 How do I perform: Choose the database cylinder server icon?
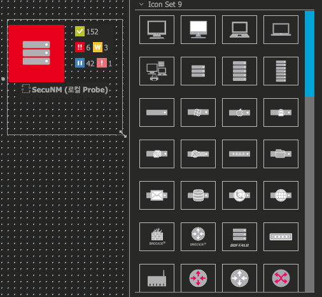coord(198,196)
